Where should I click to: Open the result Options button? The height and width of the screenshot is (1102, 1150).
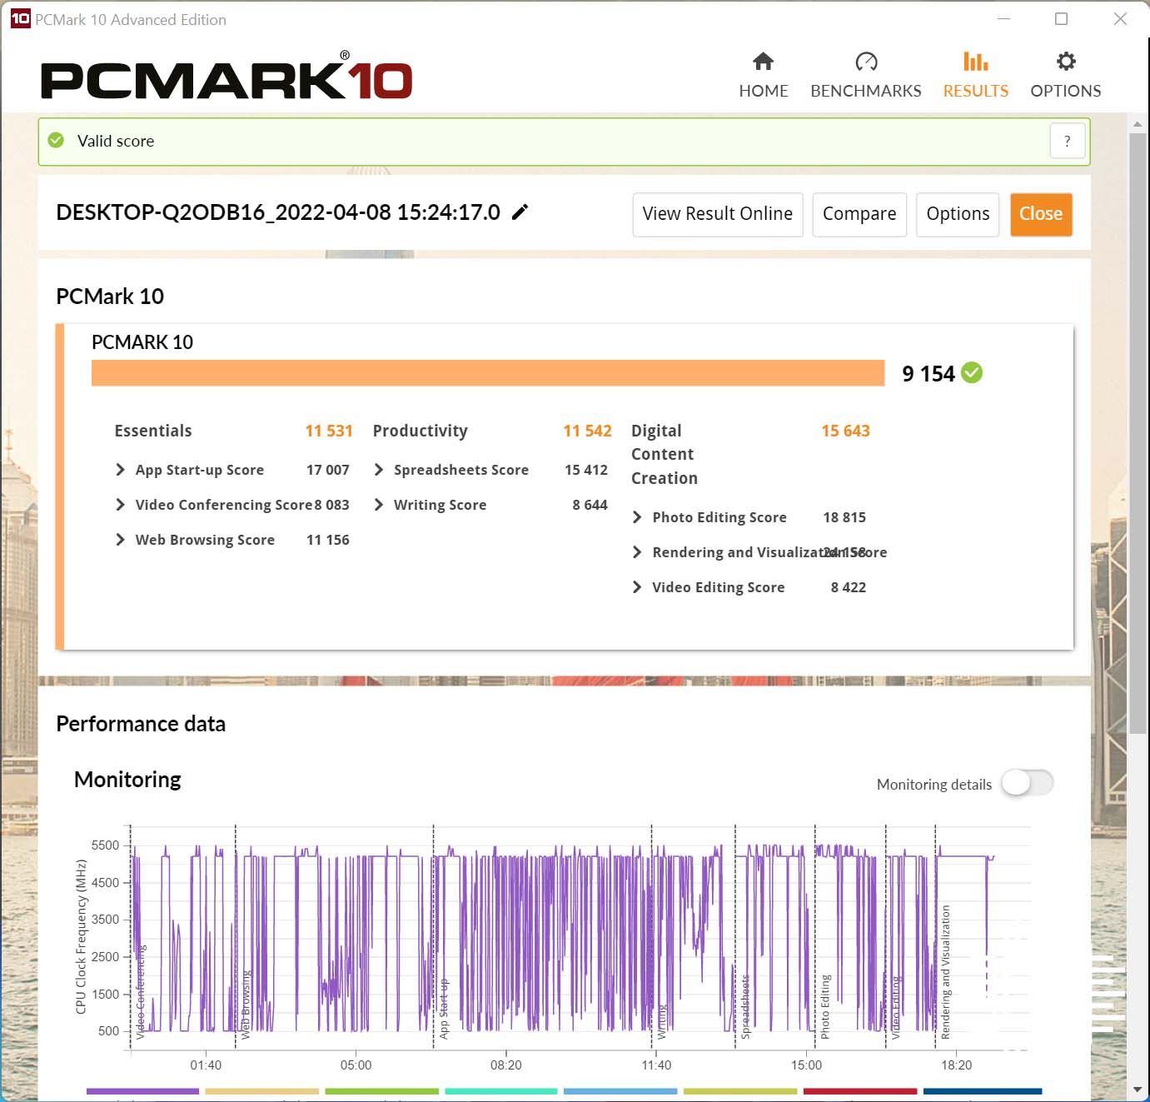click(957, 214)
